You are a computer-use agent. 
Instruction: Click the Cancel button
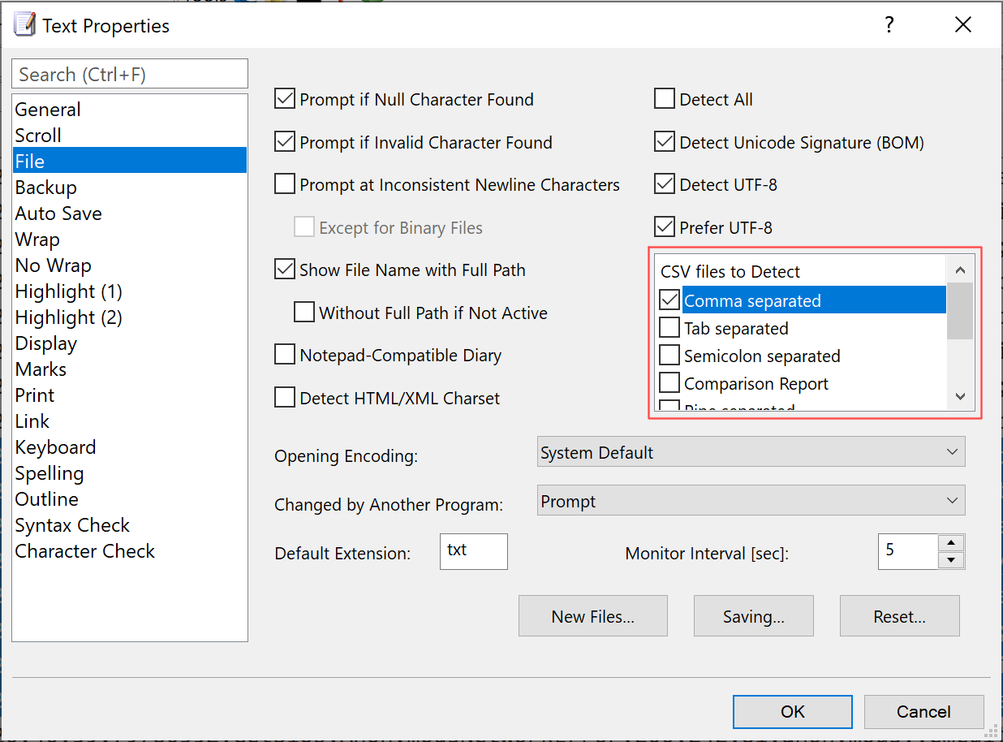tap(924, 712)
